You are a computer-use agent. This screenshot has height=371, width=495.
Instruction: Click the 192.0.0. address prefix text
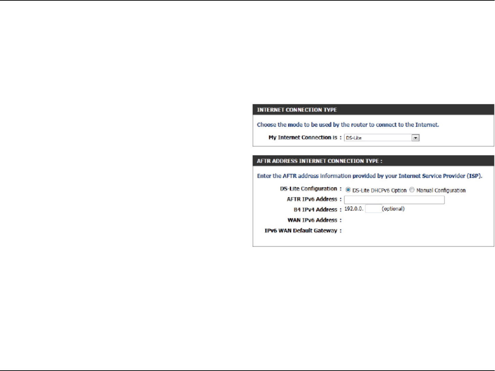353,209
